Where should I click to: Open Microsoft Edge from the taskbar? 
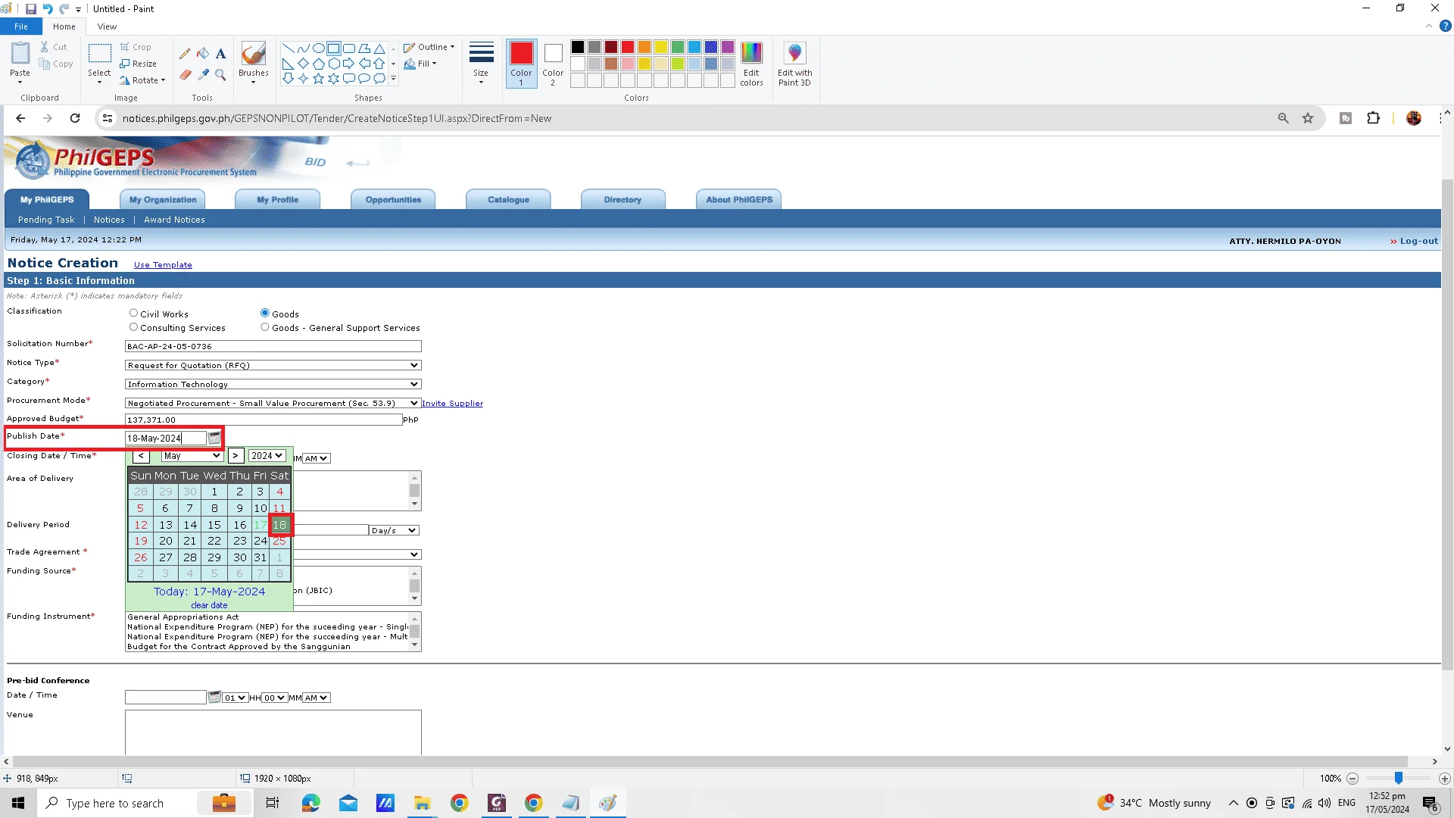pyautogui.click(x=310, y=803)
